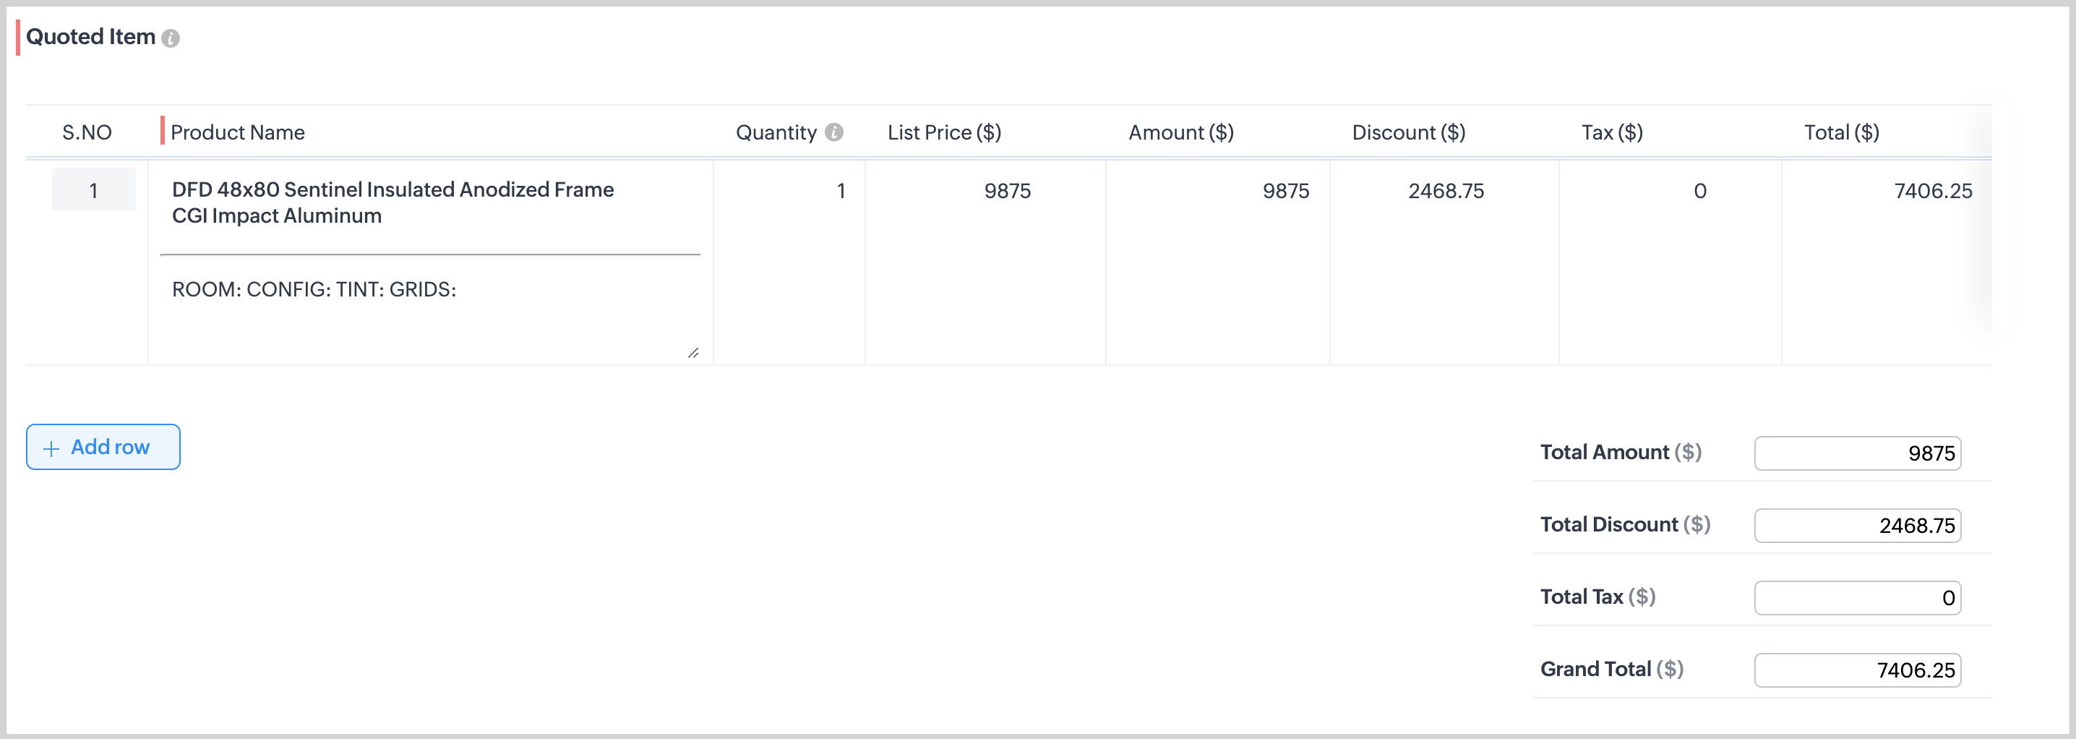Screen dimensions: 2076x739
Task: Open the row Discount value 2468.75
Action: [1445, 191]
